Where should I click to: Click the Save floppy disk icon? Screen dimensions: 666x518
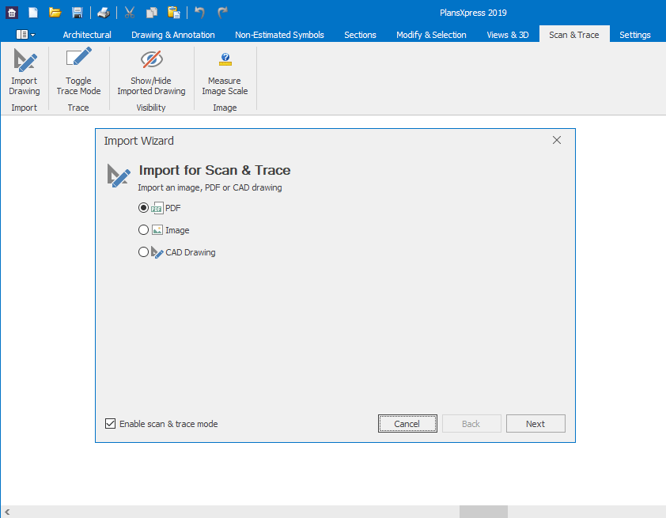(x=77, y=13)
